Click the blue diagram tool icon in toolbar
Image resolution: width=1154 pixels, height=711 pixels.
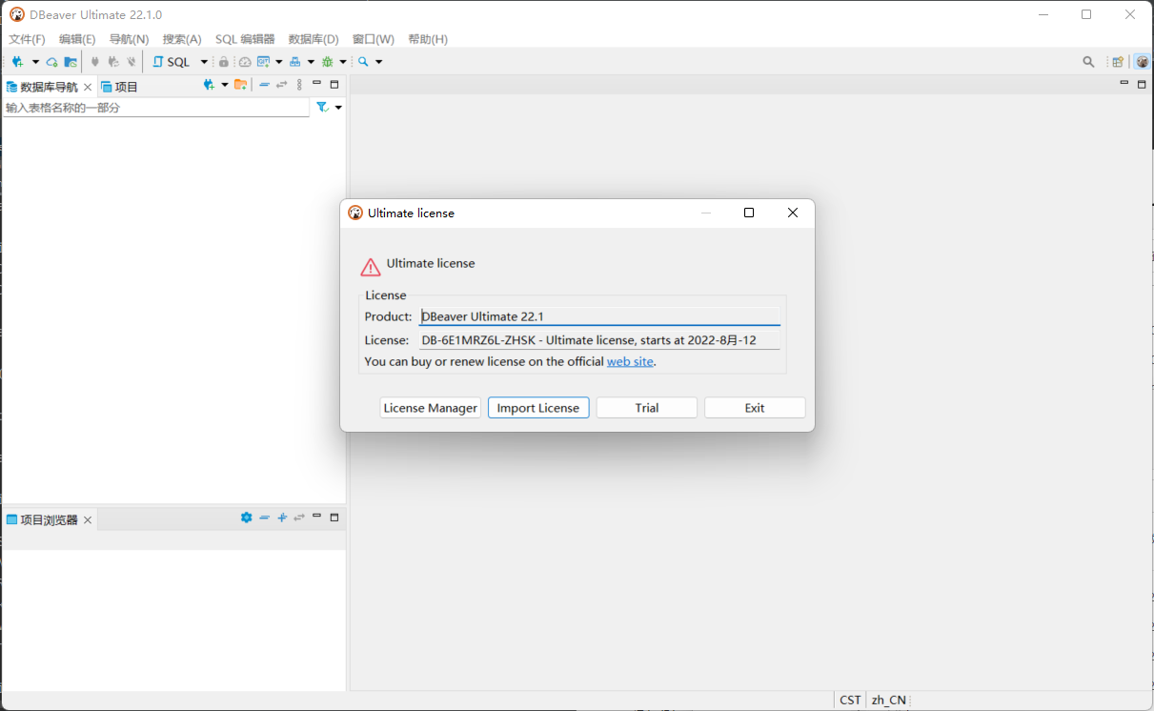(x=295, y=62)
